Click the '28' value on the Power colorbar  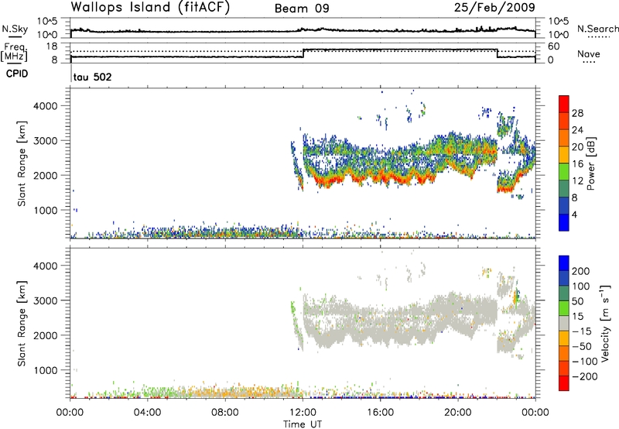click(x=578, y=113)
